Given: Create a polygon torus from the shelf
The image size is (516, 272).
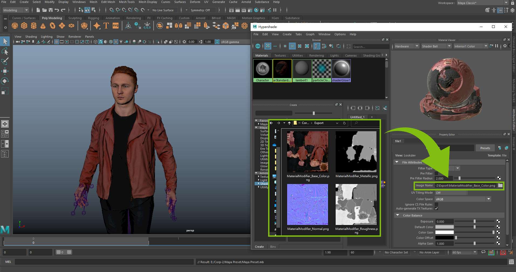Looking at the screenshot, I should 52,26.
